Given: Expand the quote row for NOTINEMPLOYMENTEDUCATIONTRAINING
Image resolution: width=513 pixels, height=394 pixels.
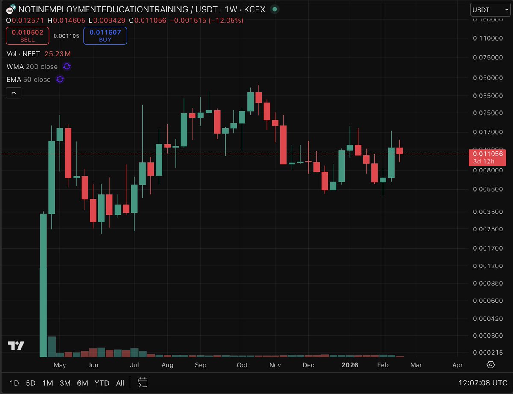Looking at the screenshot, I should point(128,9).
